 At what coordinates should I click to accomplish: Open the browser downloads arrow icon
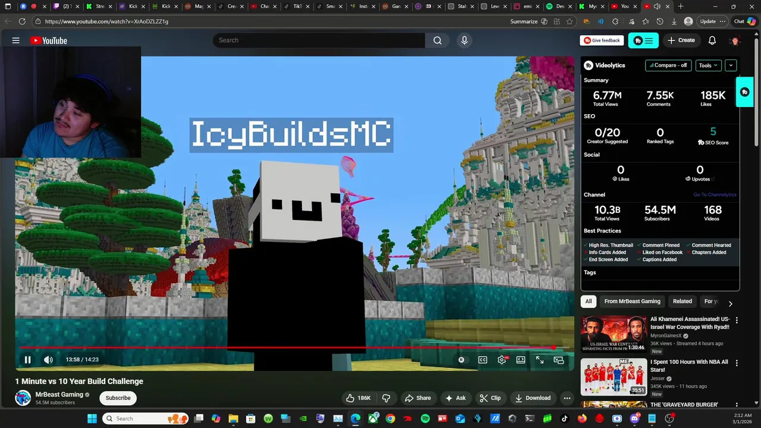coord(674,21)
